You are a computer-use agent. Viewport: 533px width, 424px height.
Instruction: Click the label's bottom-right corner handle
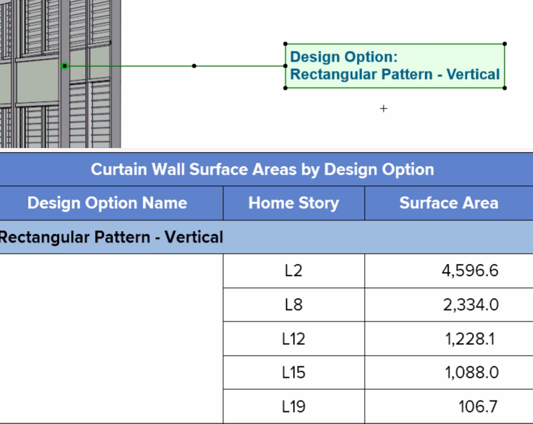(x=504, y=87)
